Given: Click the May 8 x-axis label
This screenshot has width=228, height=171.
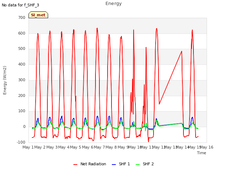Looking at the screenshot, I should tap(111, 147).
